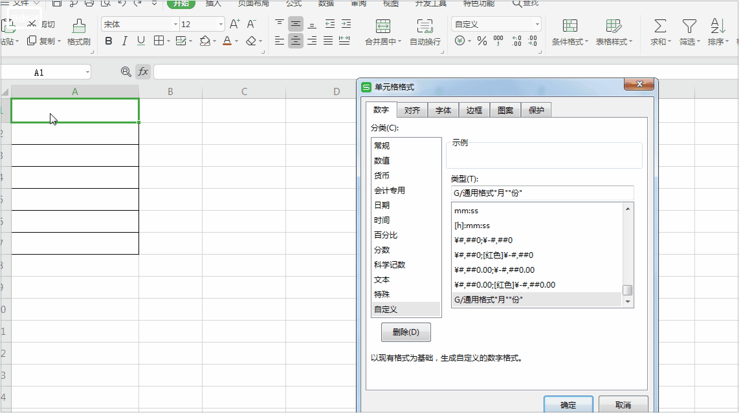Click the Wrap Text (自动换行) icon

click(425, 26)
